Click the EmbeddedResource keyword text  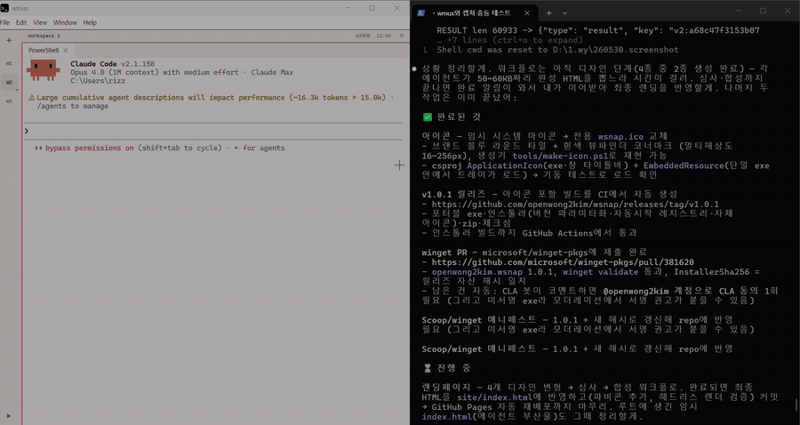684,165
